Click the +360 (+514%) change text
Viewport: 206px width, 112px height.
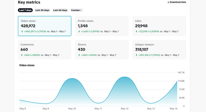[x=89, y=55]
